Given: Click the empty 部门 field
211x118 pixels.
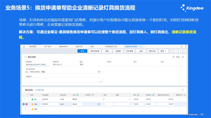Looking at the screenshot, I should (145, 65).
